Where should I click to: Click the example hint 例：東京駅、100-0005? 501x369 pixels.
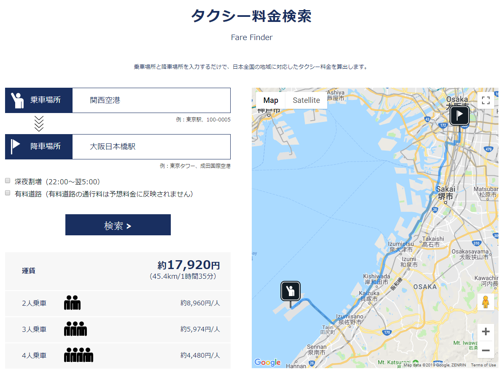[203, 119]
